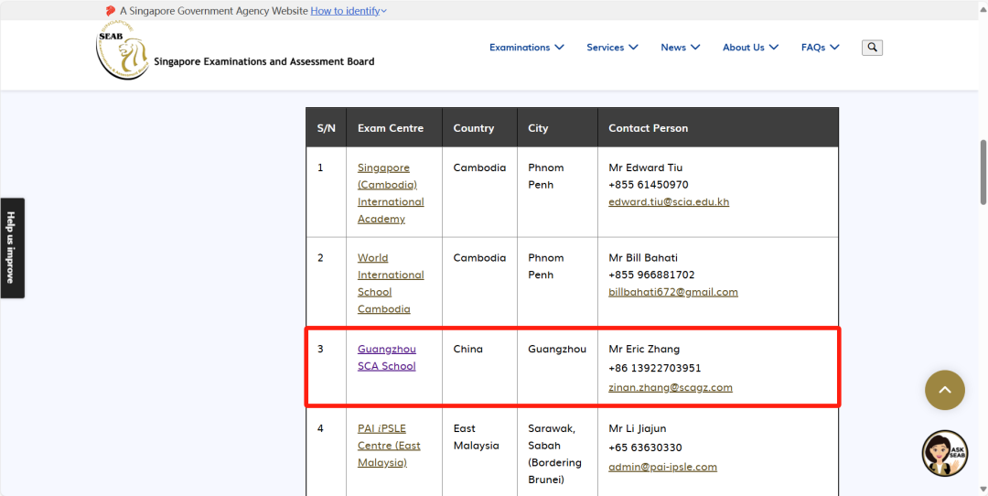Expand How to identify dropdown
The width and height of the screenshot is (988, 496).
coord(349,11)
